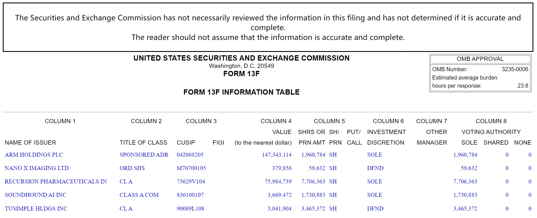Viewport: 537px width, 218px height.
Task: Select the FIGI column header
Action: (218, 143)
